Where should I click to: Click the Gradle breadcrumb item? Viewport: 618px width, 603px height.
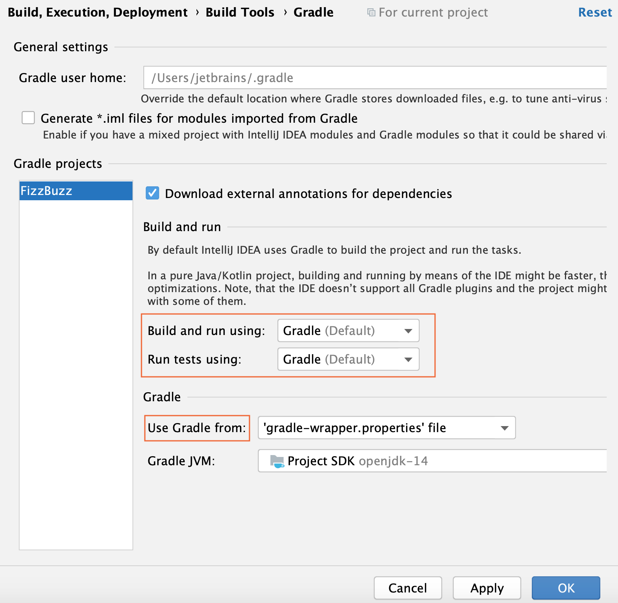click(x=313, y=12)
